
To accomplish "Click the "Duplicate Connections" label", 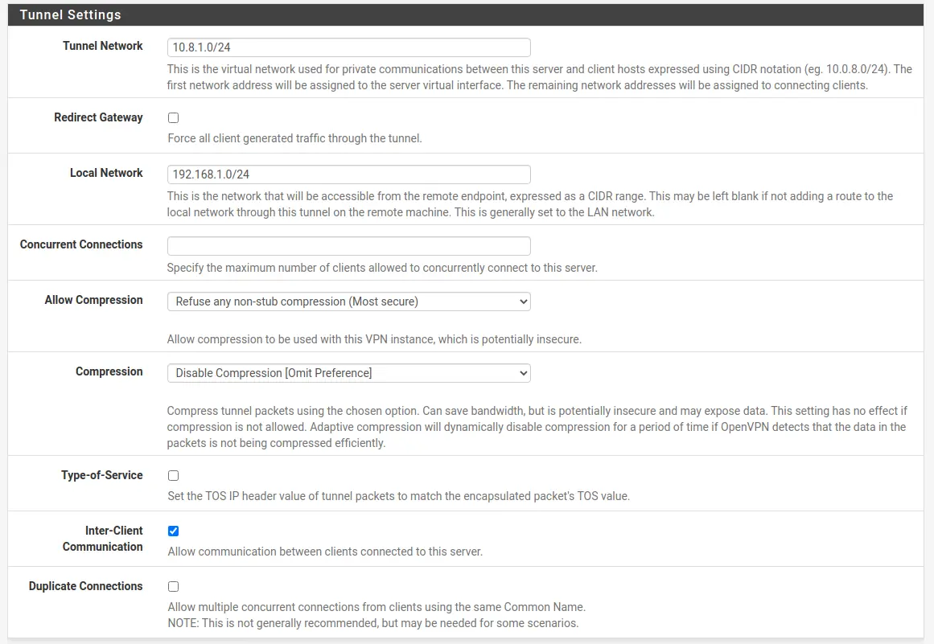I will coord(86,585).
